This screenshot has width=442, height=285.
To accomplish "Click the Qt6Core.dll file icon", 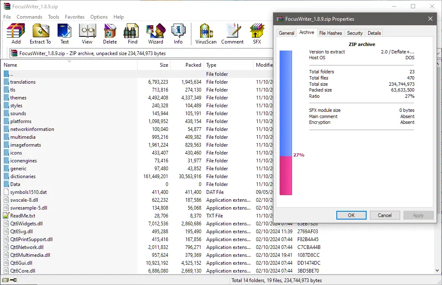I will pos(6,271).
